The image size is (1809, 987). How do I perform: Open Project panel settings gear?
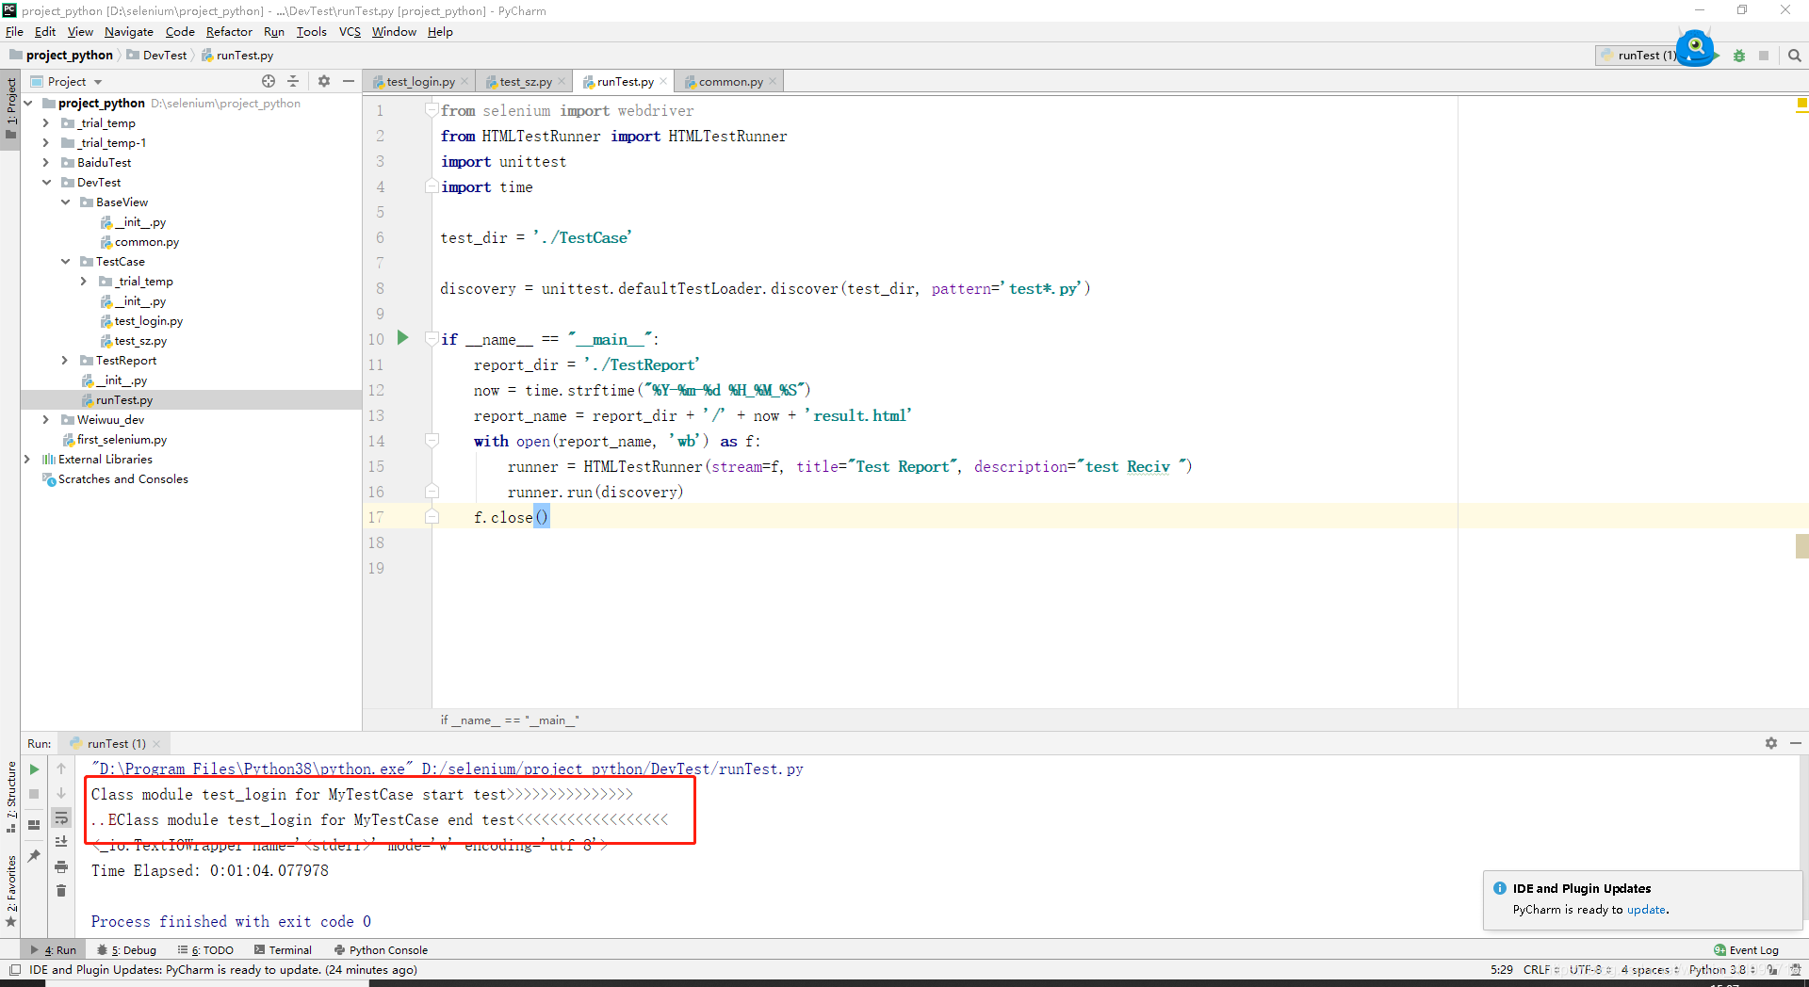point(324,81)
